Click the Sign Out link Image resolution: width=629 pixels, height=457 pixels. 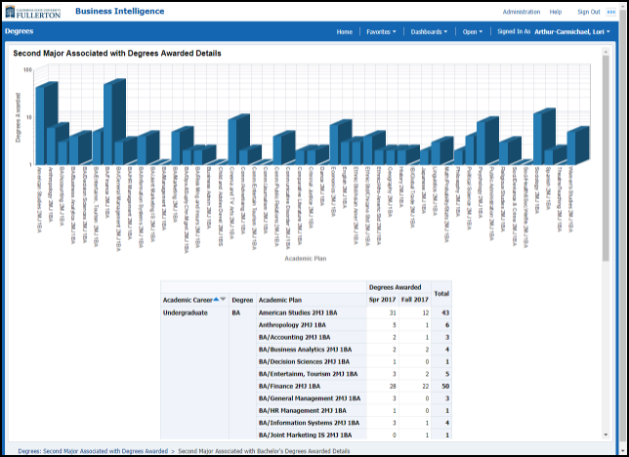point(589,12)
